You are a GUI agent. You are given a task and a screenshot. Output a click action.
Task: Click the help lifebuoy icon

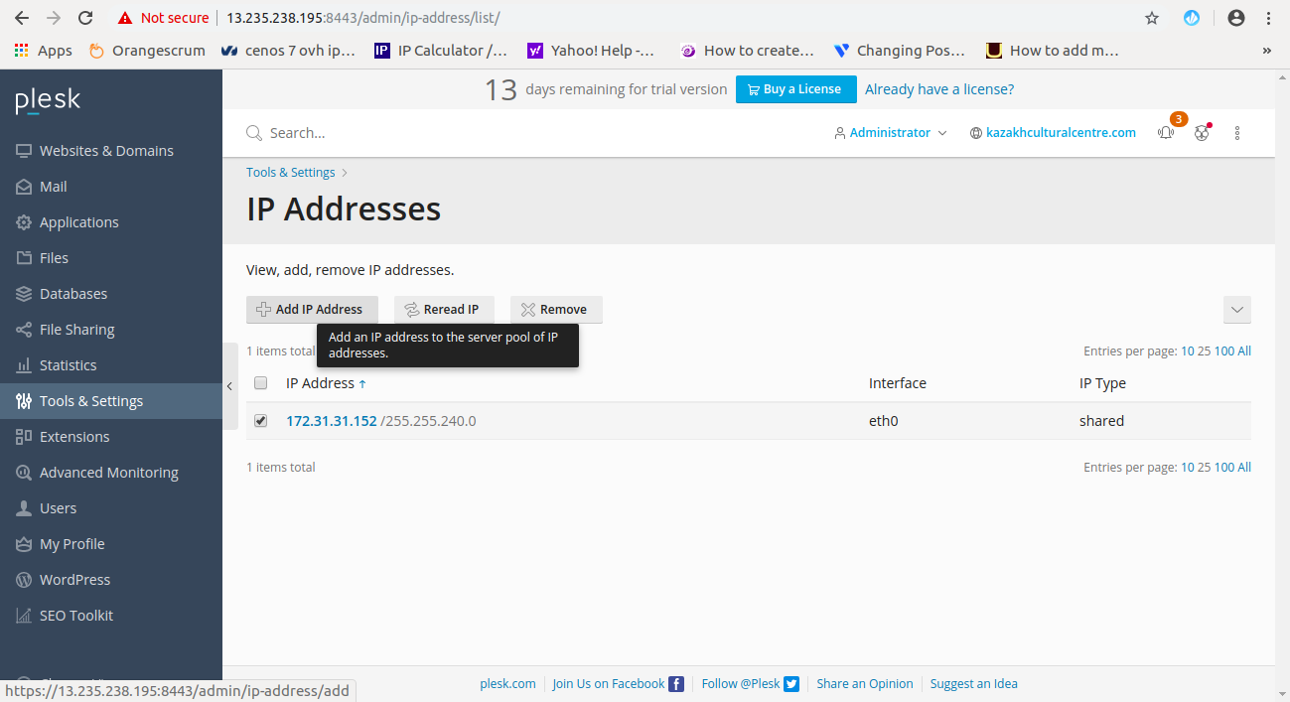[x=1202, y=133]
